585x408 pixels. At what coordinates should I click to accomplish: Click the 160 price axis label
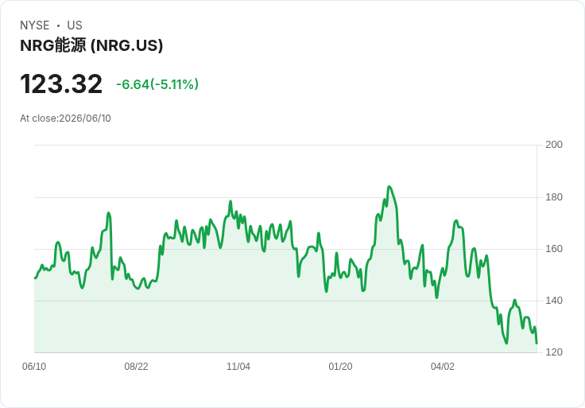(x=554, y=249)
